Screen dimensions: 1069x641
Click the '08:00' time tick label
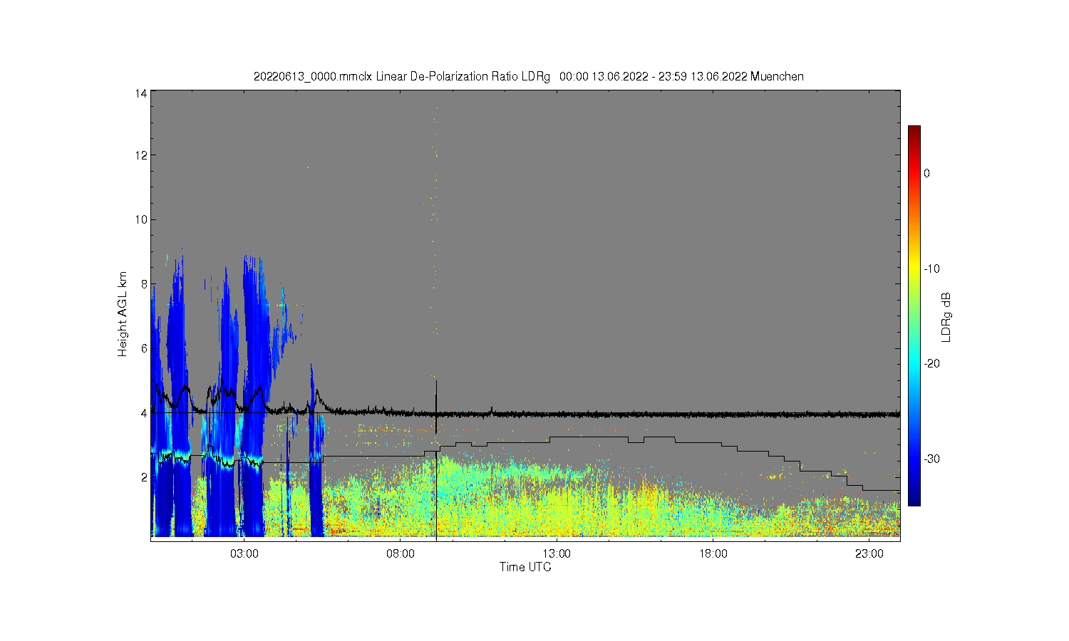(x=401, y=554)
